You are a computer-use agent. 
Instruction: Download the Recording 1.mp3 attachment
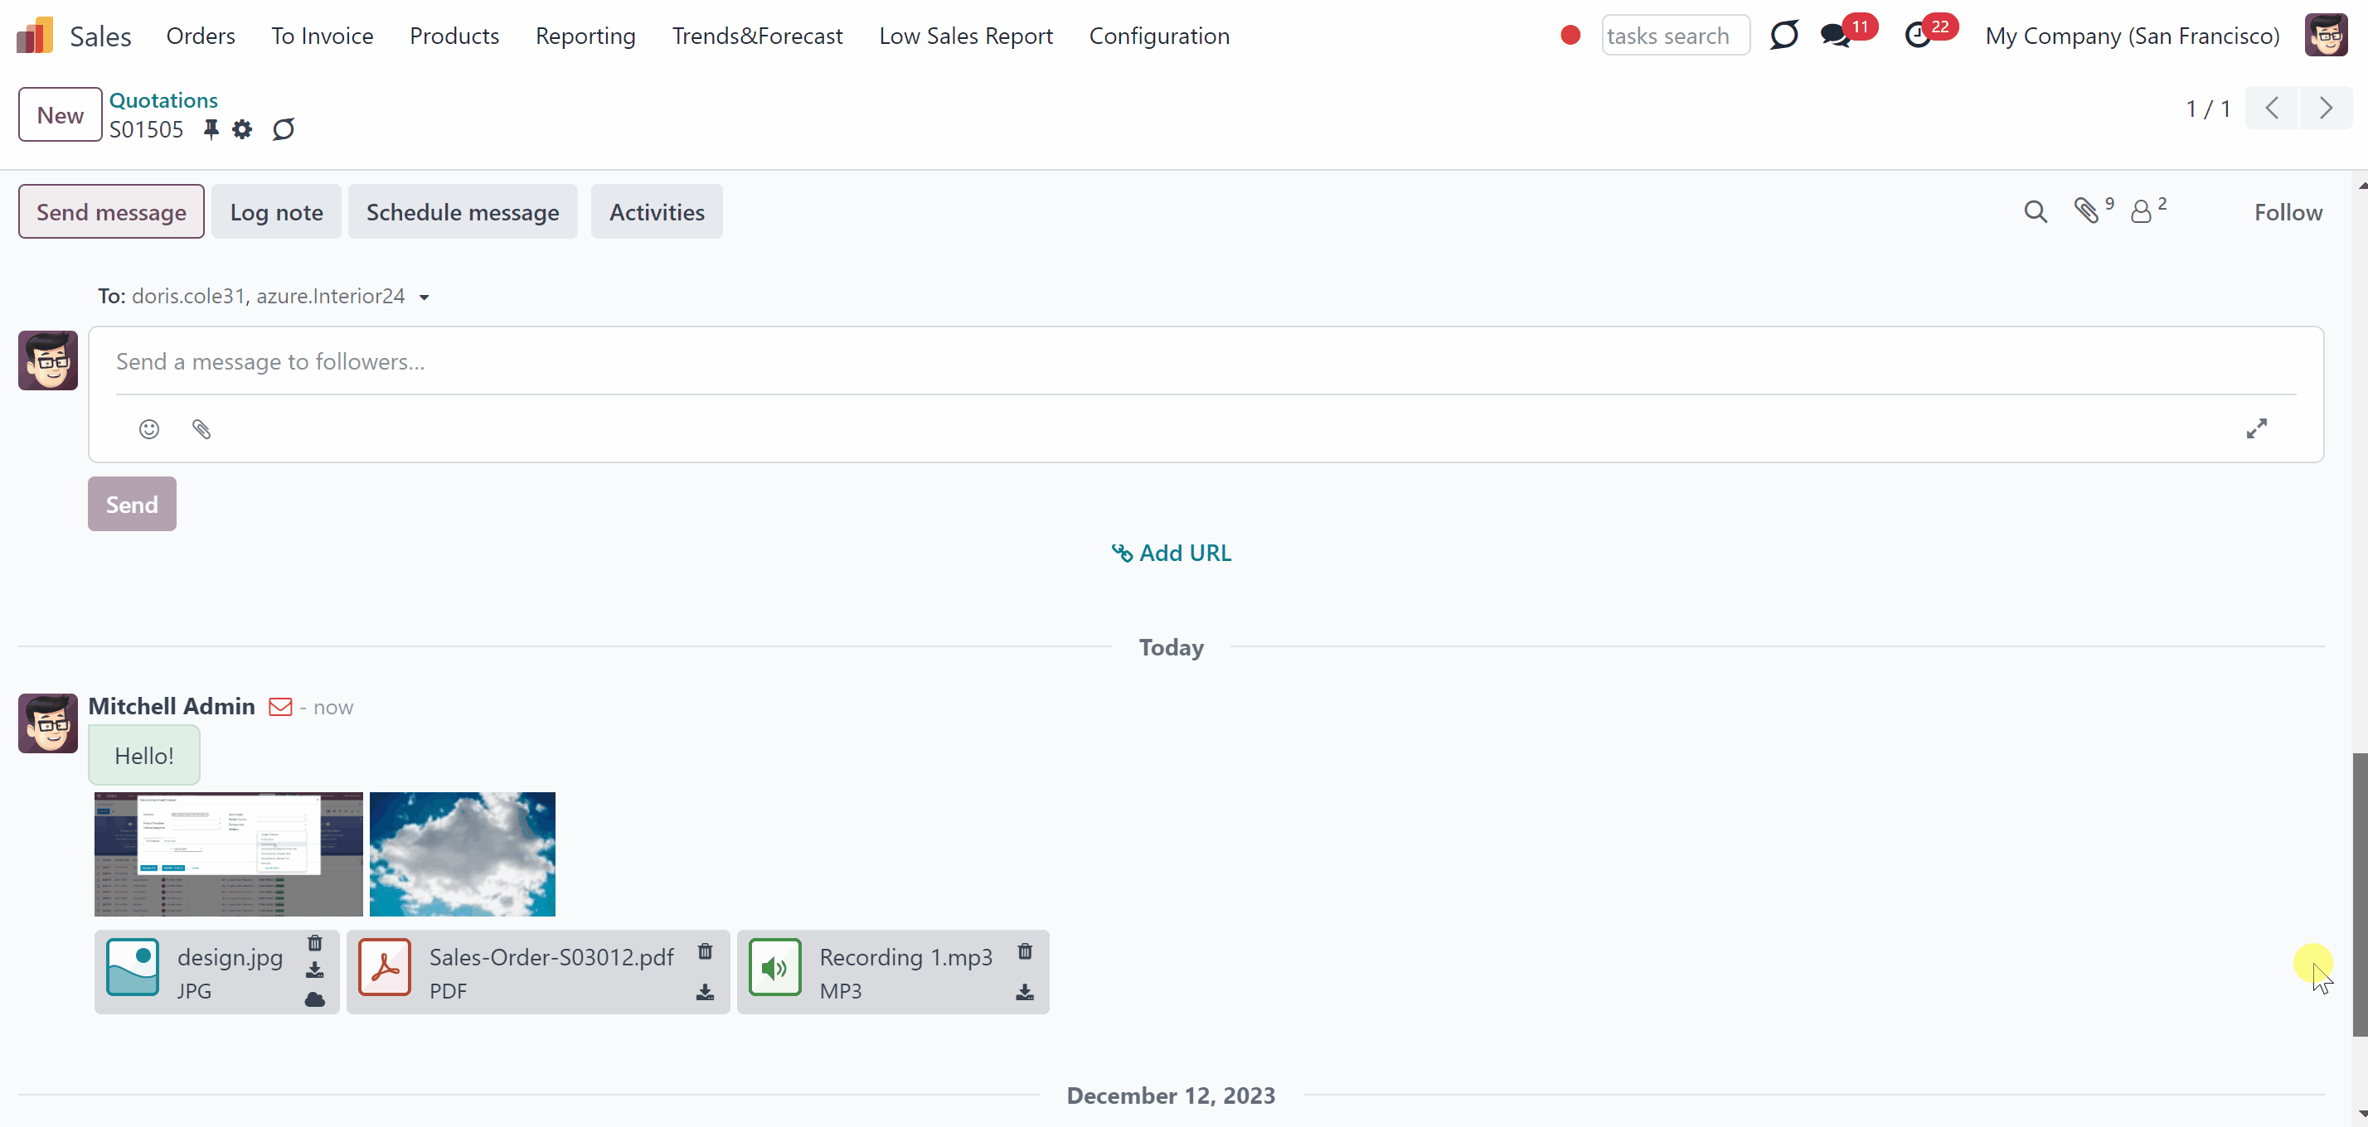(x=1025, y=992)
